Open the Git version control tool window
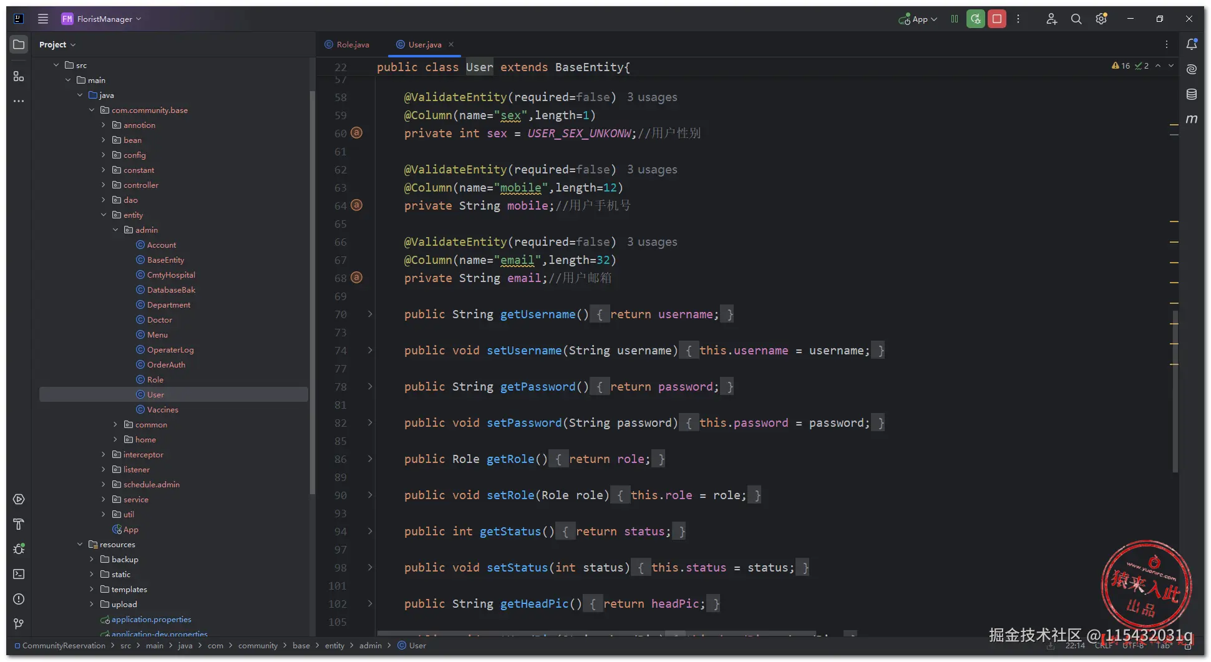1211x662 pixels. 19,624
